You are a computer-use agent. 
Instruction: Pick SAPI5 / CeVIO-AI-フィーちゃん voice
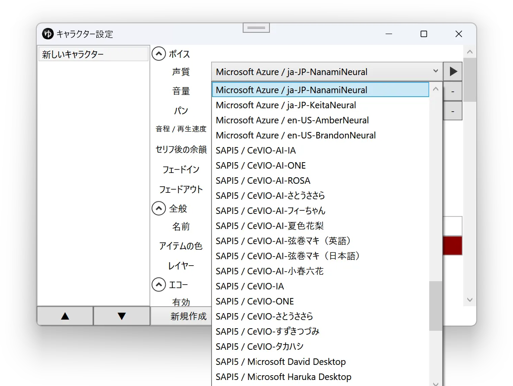pos(320,211)
